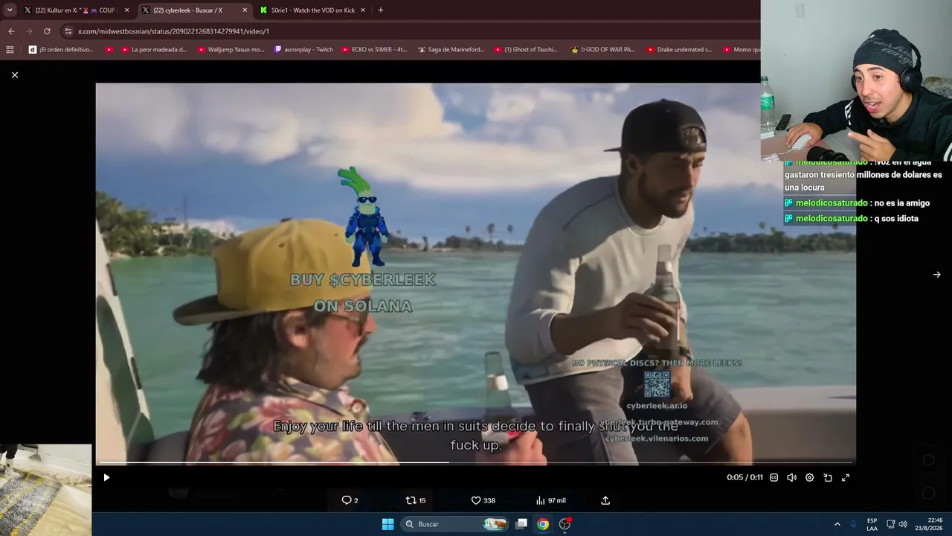The width and height of the screenshot is (952, 536).
Task: Expand the tab search dropdown
Action: [x=10, y=10]
